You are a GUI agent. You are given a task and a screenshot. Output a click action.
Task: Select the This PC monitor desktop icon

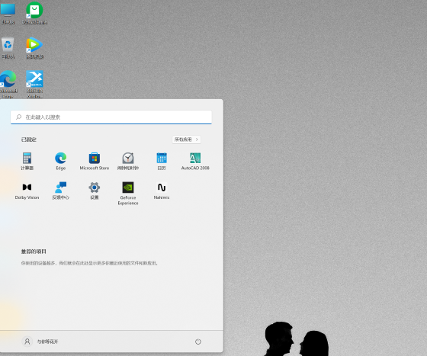[8, 13]
